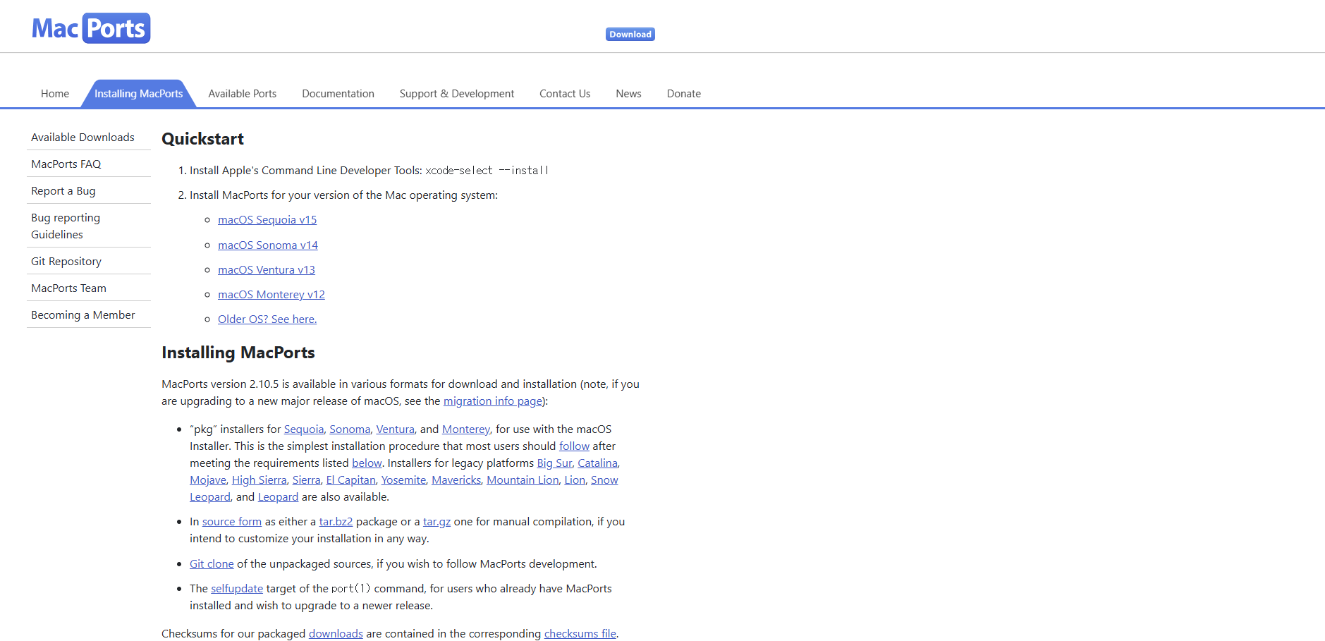The height and width of the screenshot is (641, 1325).
Task: Click the Installing MacPorts heading
Action: [238, 353]
